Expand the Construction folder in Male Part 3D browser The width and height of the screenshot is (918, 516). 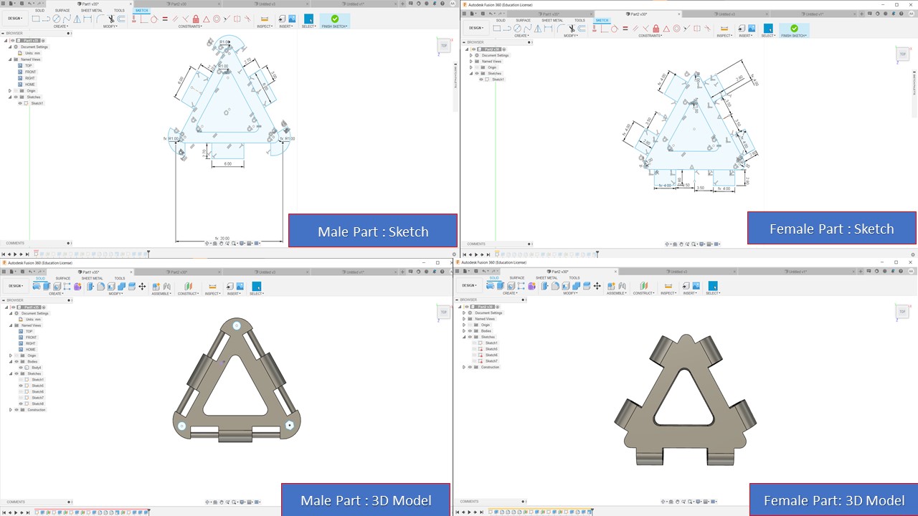(x=10, y=410)
